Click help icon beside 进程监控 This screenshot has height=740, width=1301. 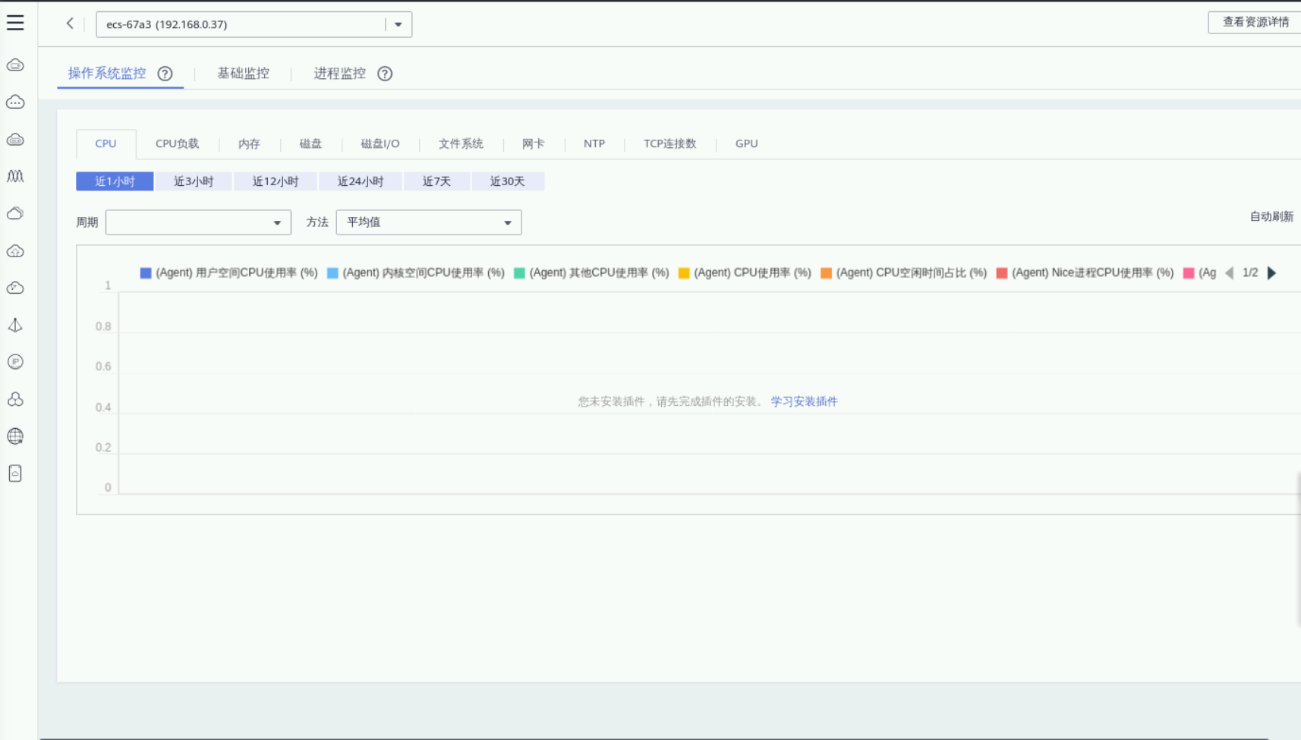point(385,74)
